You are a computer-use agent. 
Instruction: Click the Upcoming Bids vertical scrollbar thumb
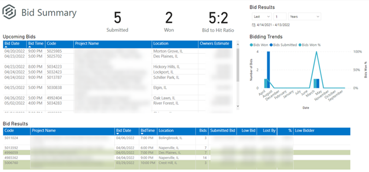point(238,65)
